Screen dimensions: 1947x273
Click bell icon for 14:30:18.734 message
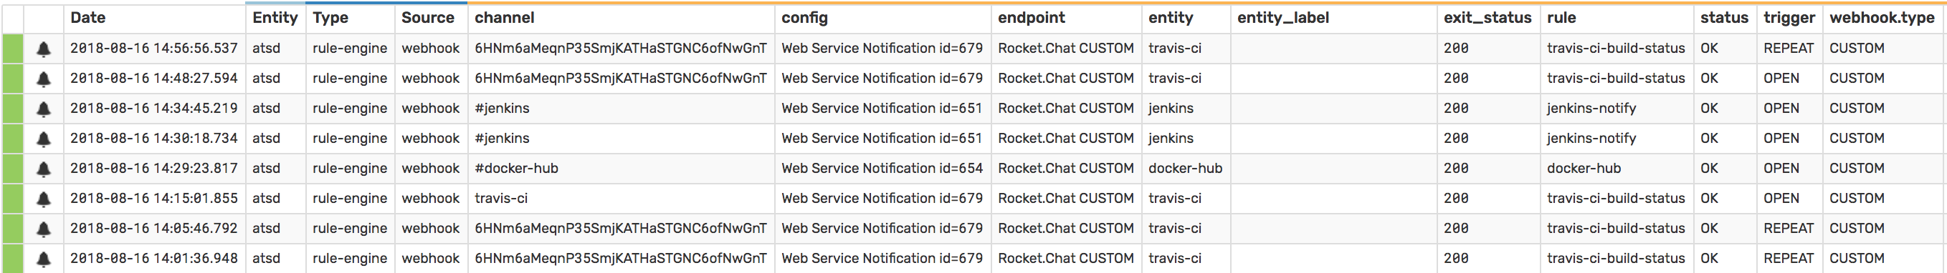tap(44, 139)
